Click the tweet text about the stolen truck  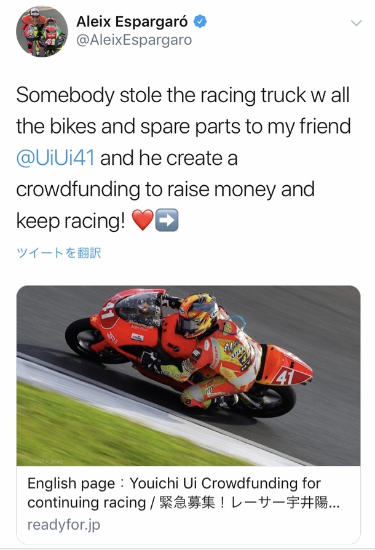(183, 158)
